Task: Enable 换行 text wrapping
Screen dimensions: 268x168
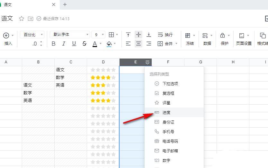Action: (165, 35)
